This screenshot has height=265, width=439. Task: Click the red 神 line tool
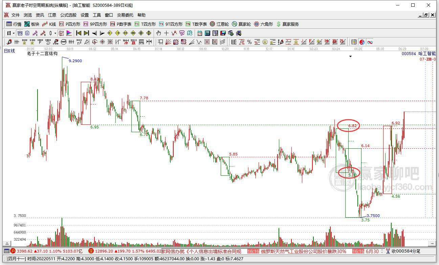(125, 42)
